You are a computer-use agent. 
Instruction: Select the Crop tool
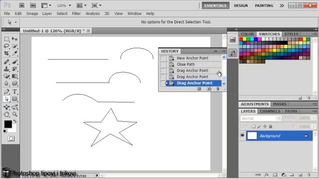tap(6, 53)
